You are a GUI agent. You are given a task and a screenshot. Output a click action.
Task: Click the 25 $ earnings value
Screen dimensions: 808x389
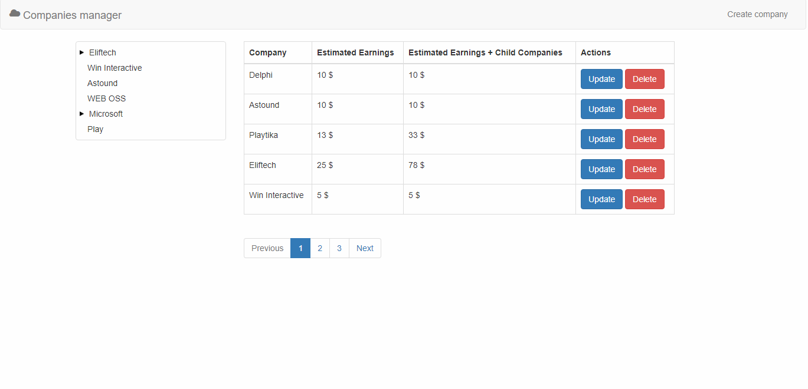[325, 165]
